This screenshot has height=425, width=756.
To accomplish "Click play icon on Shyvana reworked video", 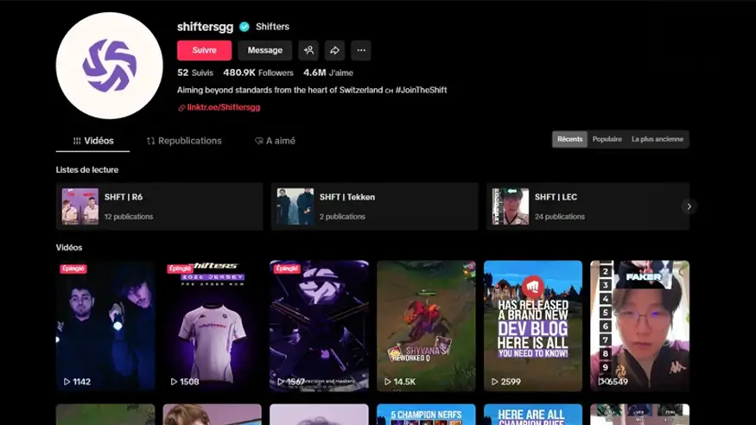I will coord(388,381).
